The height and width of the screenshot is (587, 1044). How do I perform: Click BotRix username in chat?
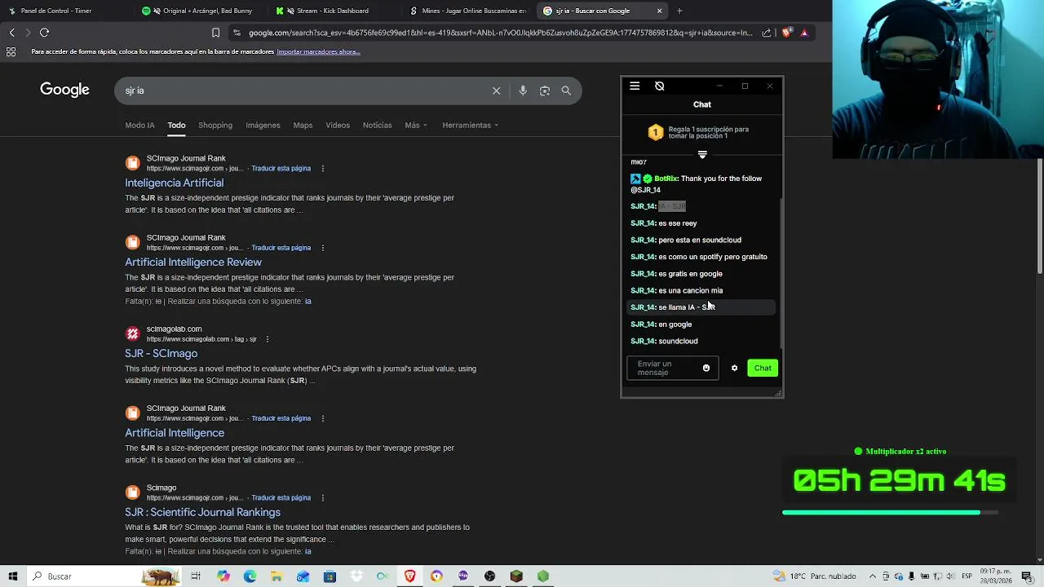click(x=666, y=179)
